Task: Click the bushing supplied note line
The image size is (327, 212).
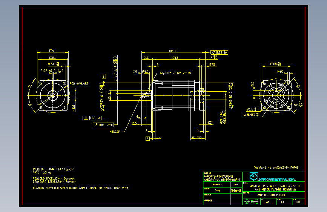Action: tap(80, 188)
